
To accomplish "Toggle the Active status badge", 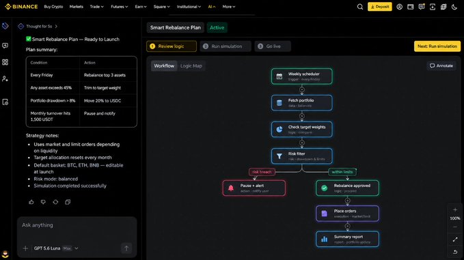I will (217, 27).
